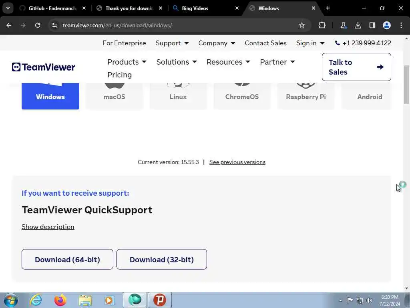Select the Raspberry Pi platform tile

tap(305, 96)
